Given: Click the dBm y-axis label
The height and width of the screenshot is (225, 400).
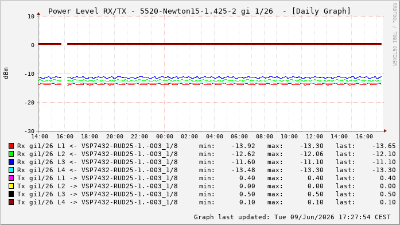Looking at the screenshot, I should pyautogui.click(x=6, y=73).
